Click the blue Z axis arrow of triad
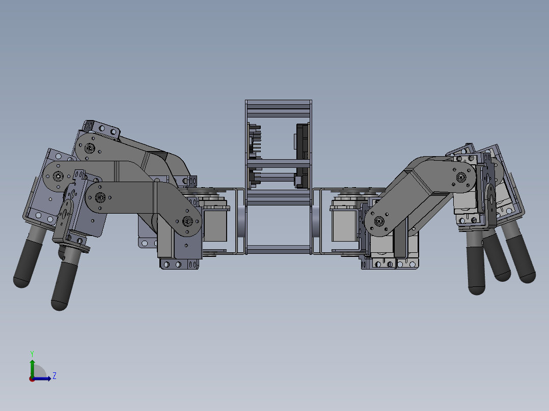Screen dimensions: 549x411 (x=42, y=378)
